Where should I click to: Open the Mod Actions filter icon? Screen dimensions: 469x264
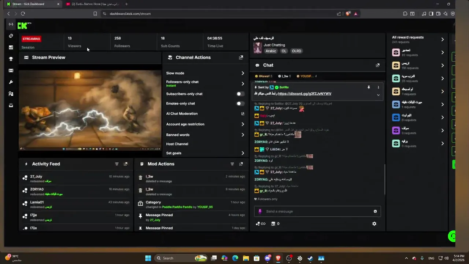click(232, 164)
